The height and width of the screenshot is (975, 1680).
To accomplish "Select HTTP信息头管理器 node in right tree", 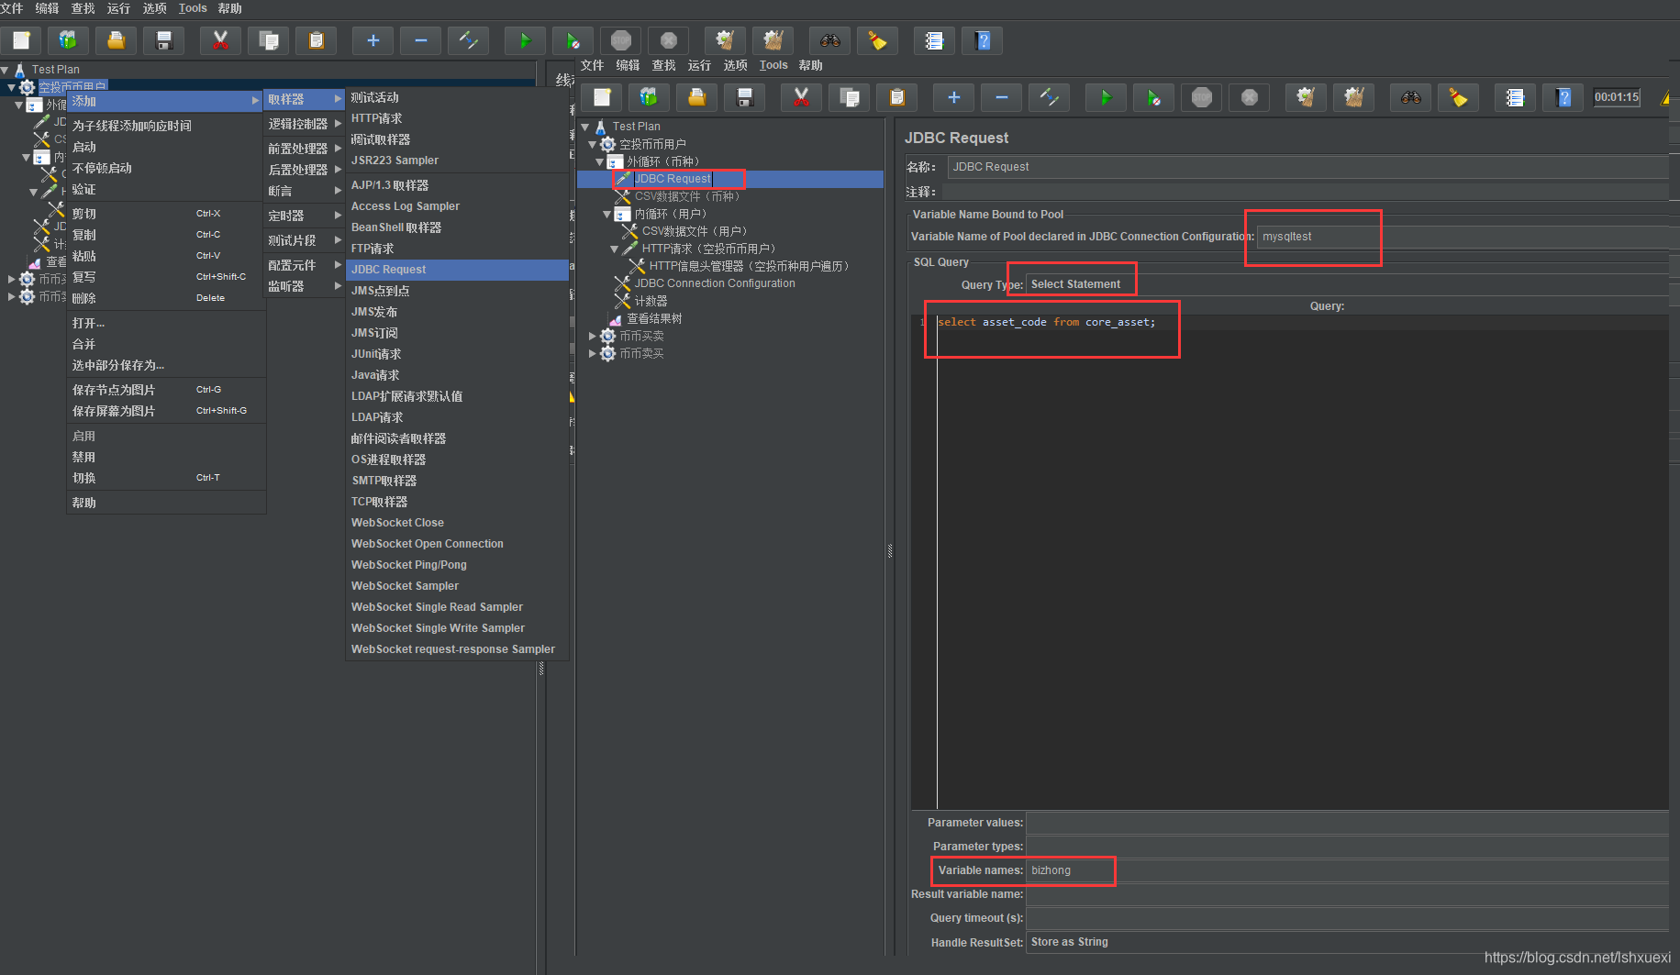I will (x=749, y=266).
